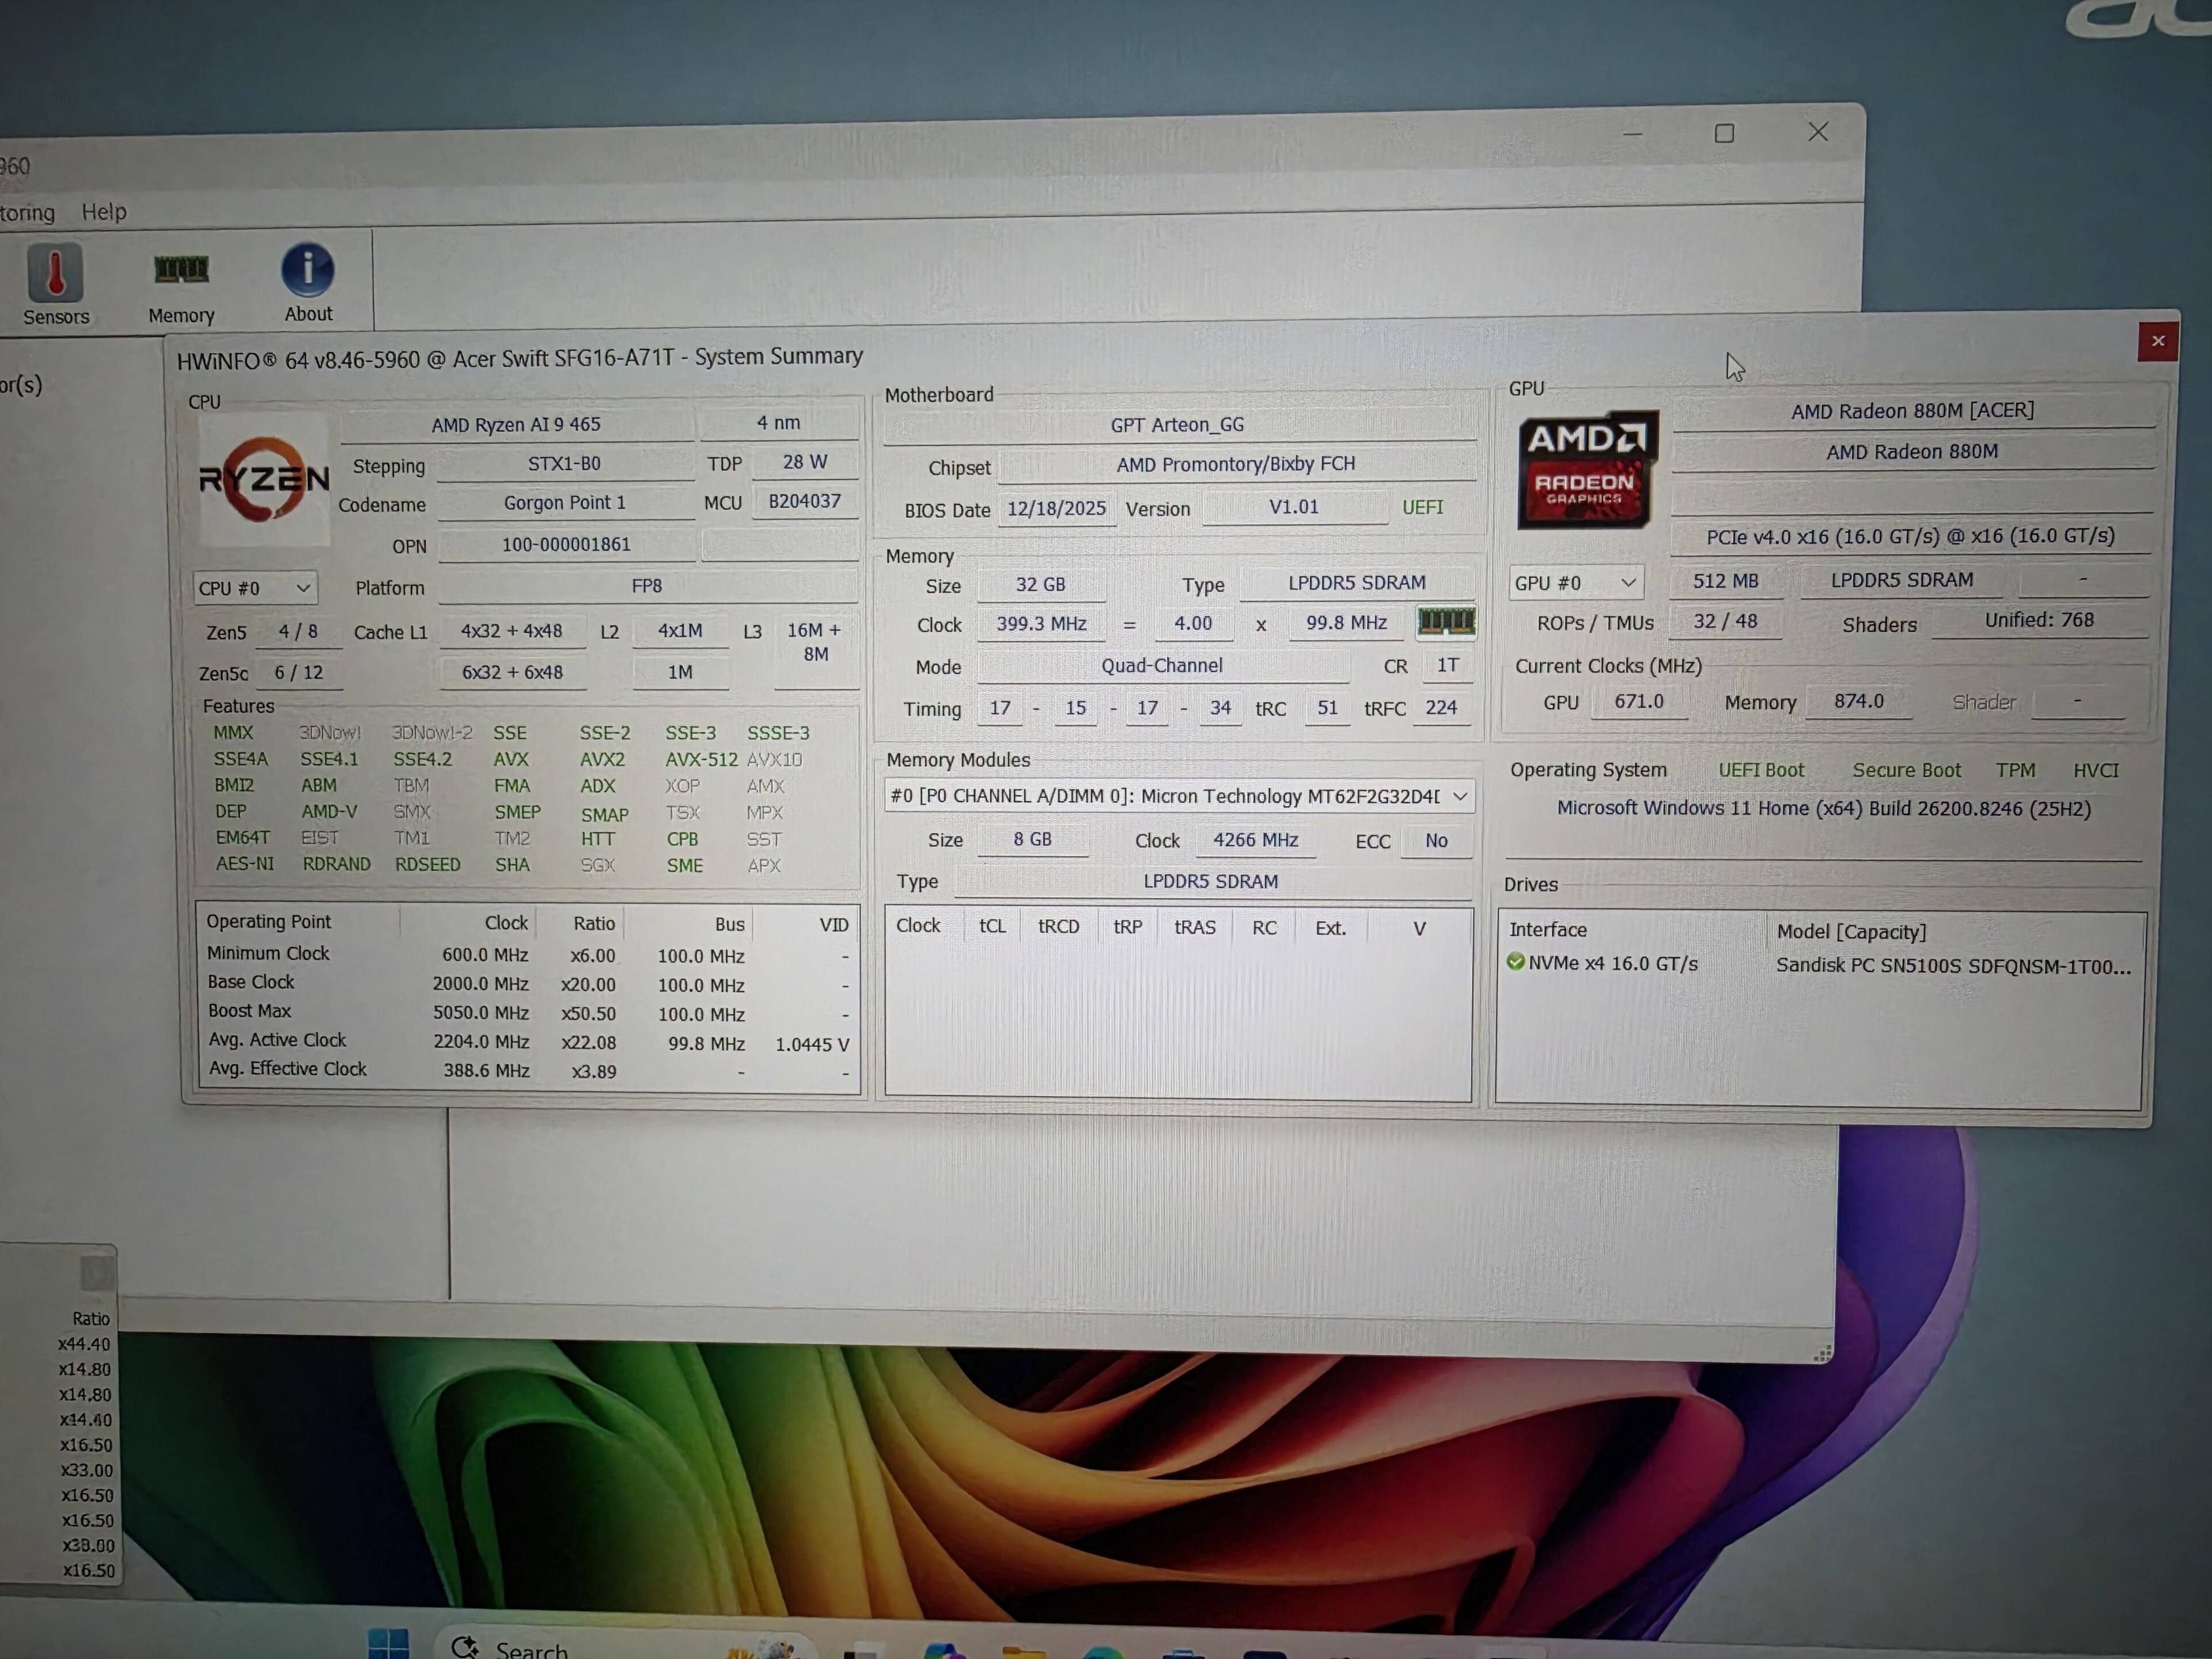
Task: Expand the GPU #0 selector dropdown
Action: click(1575, 582)
